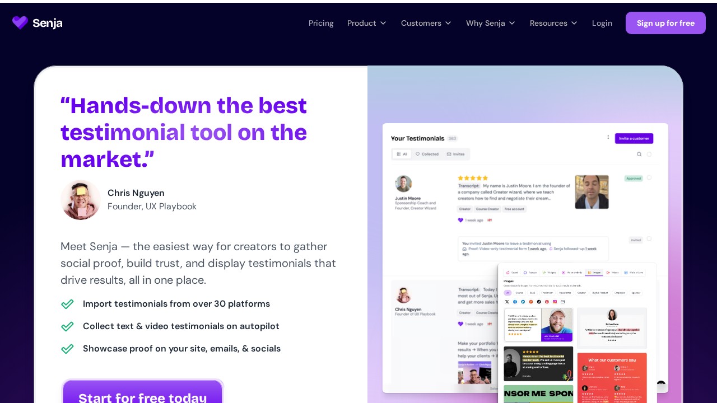Click Justin Moore's video thumbnail

[x=592, y=192]
